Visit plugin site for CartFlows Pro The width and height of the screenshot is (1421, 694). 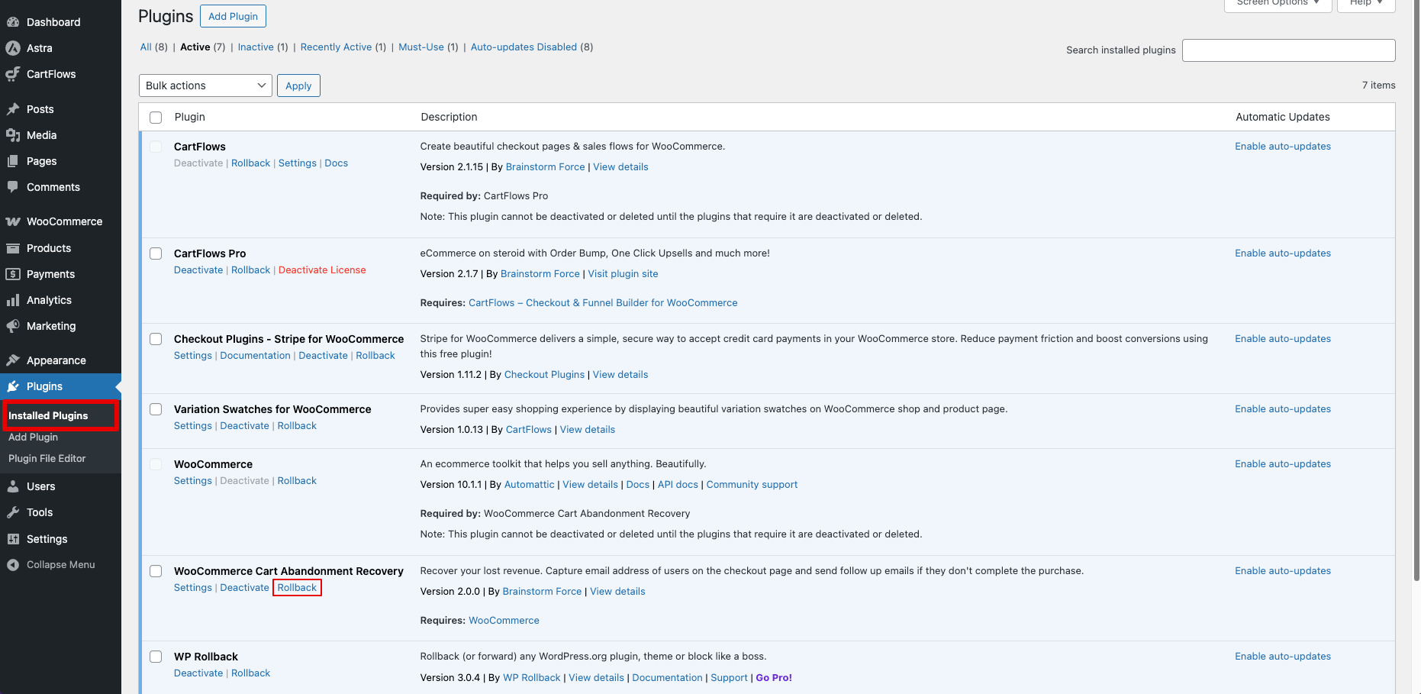(x=623, y=274)
